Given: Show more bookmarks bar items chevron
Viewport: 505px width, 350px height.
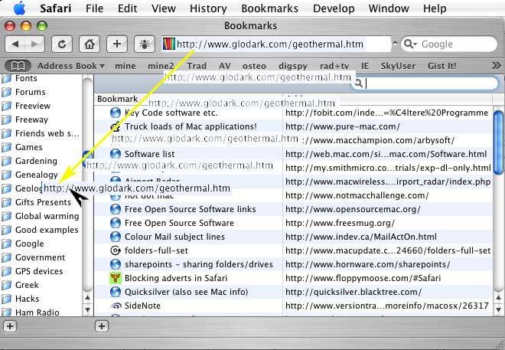Looking at the screenshot, I should [x=497, y=66].
